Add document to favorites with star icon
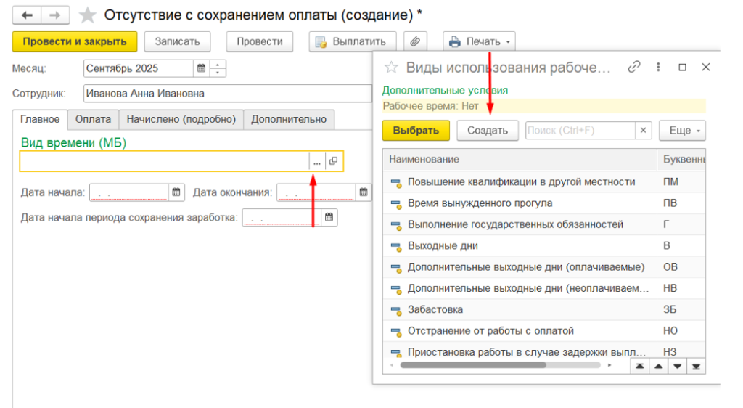743x408 pixels. click(x=87, y=15)
